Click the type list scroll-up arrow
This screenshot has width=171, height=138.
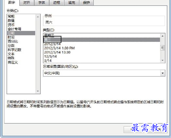(x=163, y=36)
